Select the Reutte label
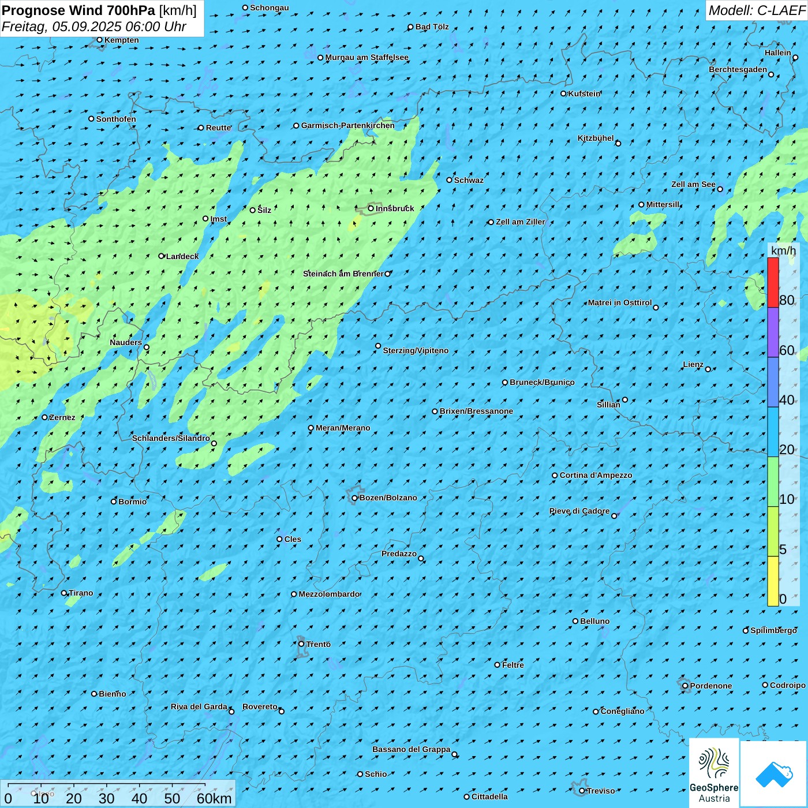The image size is (808, 808). coord(218,128)
